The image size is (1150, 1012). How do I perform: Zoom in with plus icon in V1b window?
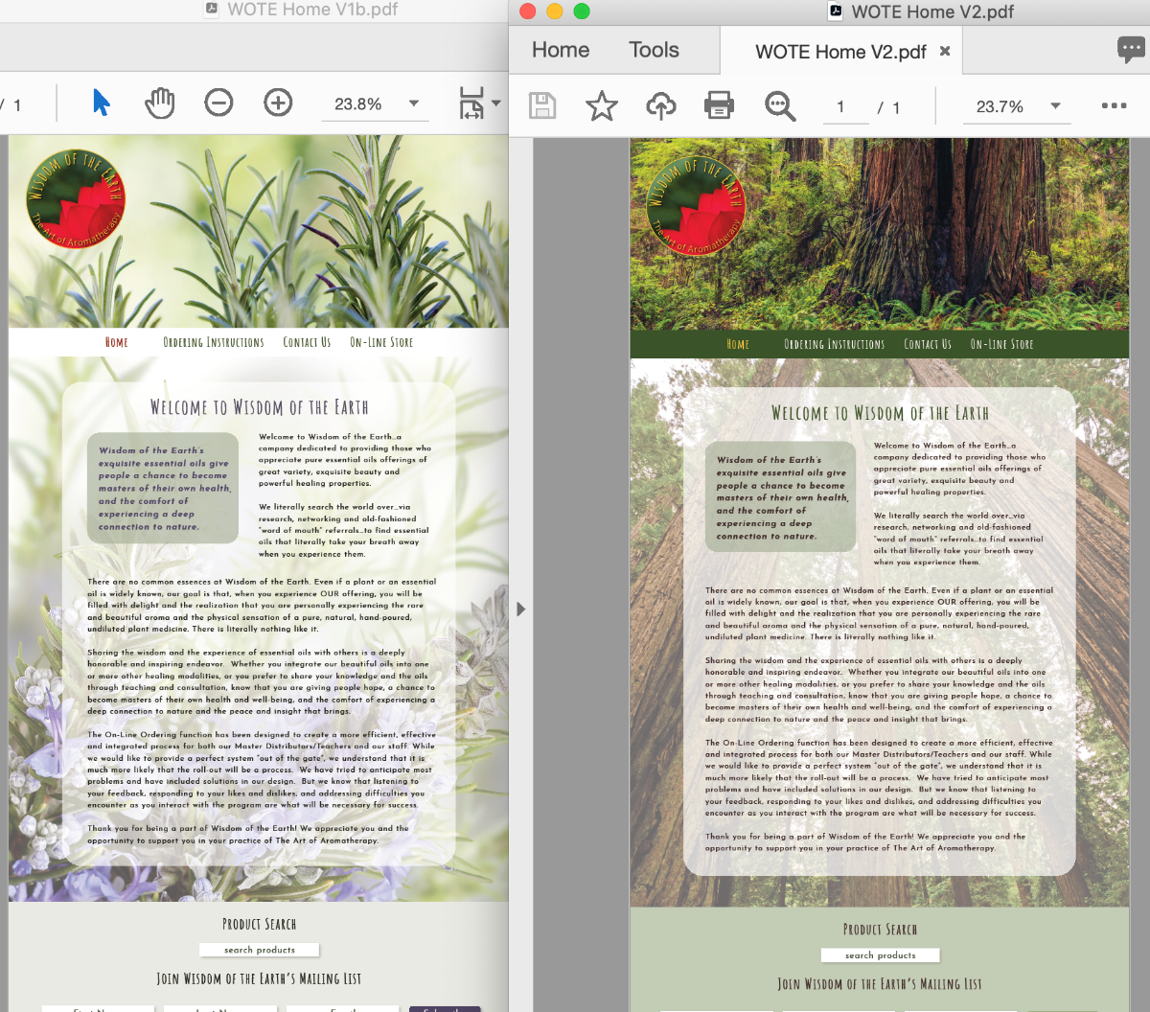pyautogui.click(x=278, y=103)
